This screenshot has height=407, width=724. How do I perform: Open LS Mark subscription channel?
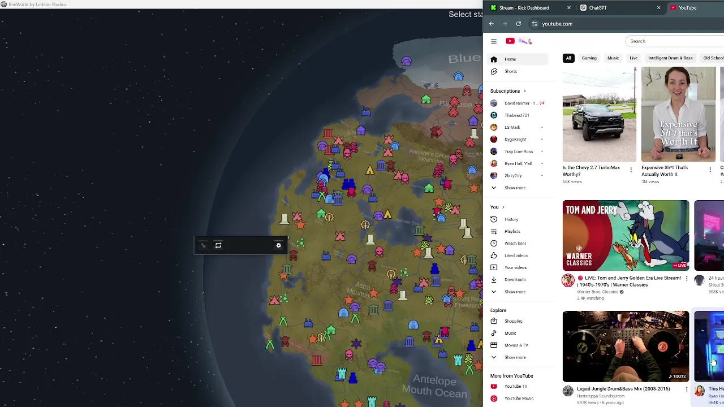tap(518, 127)
